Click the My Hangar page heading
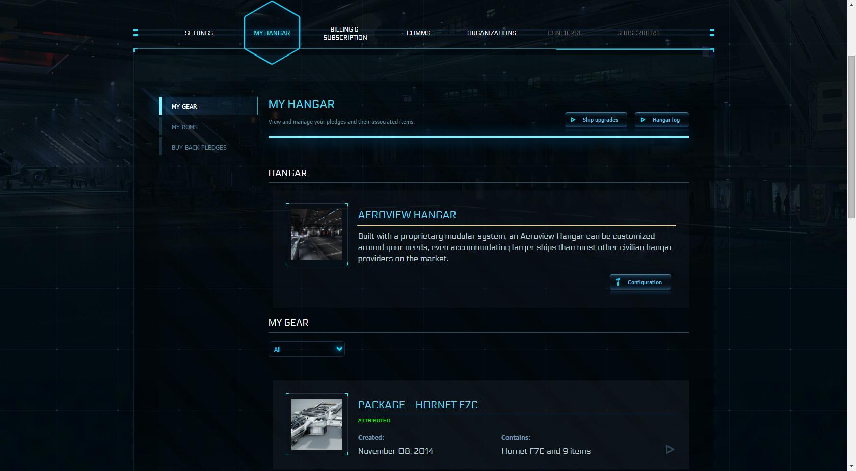This screenshot has width=856, height=471. (302, 104)
